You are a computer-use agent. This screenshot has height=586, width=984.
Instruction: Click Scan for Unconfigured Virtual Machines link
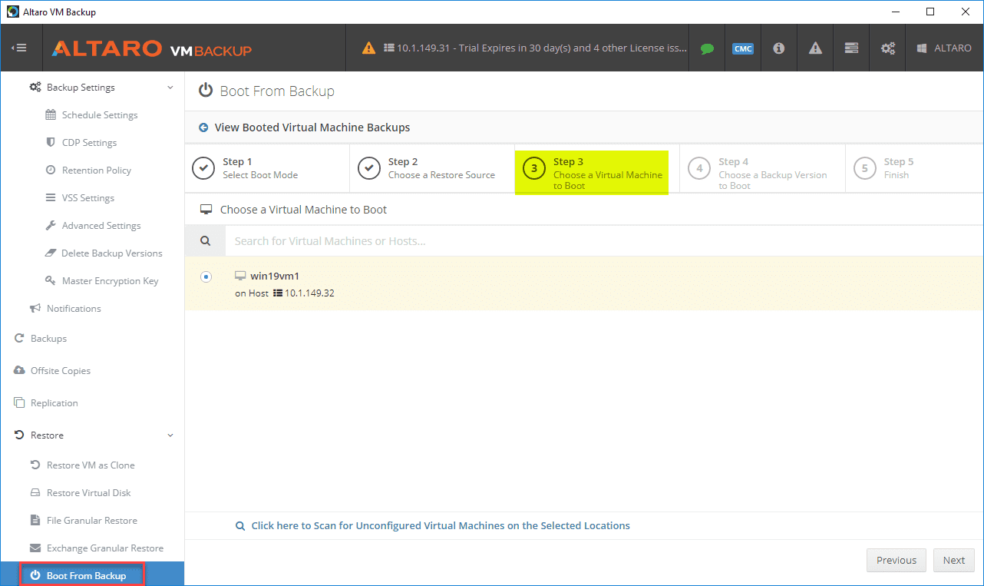[440, 526]
